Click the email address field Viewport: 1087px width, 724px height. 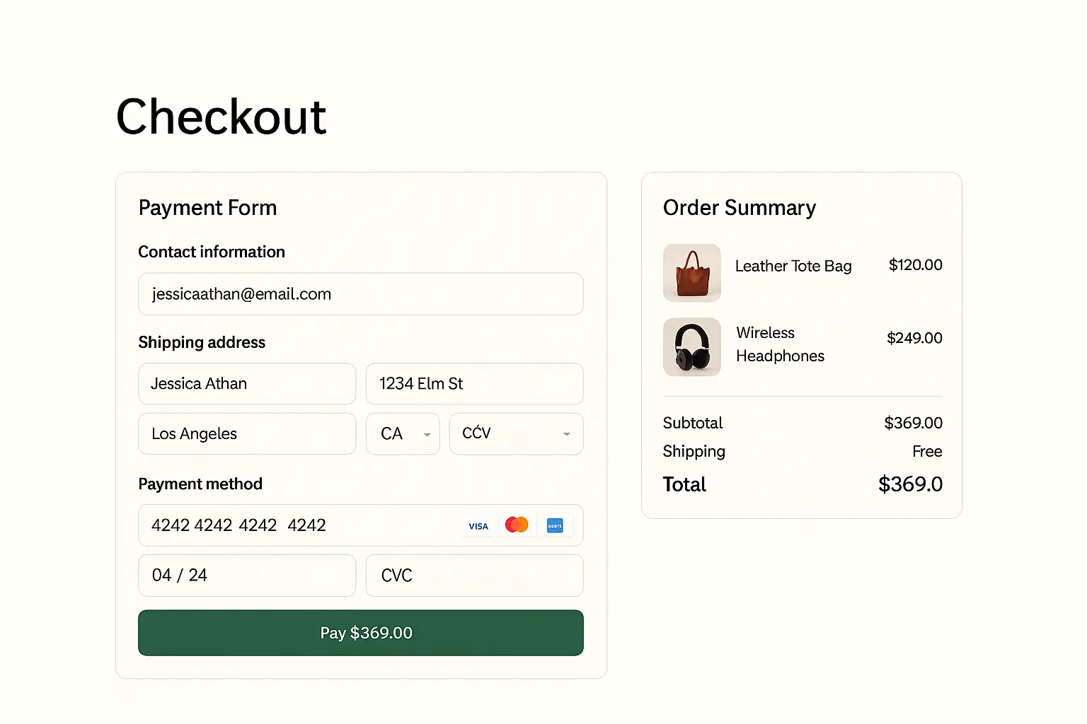point(361,294)
